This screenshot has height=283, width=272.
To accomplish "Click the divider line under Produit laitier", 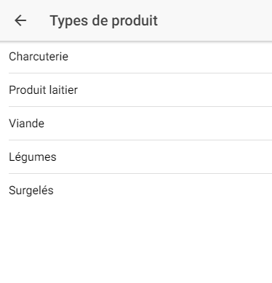I will (140, 106).
